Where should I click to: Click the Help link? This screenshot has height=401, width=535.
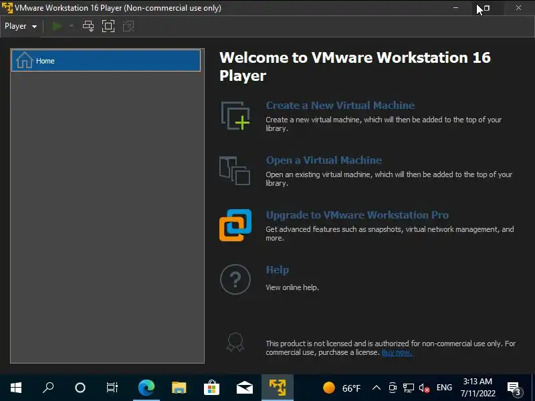pyautogui.click(x=278, y=270)
